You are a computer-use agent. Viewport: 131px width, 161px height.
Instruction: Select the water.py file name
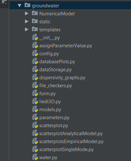pyautogui.click(x=48, y=158)
